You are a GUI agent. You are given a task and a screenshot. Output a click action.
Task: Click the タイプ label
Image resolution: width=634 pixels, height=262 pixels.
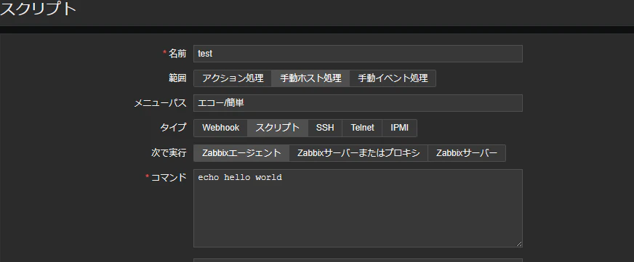pyautogui.click(x=174, y=128)
